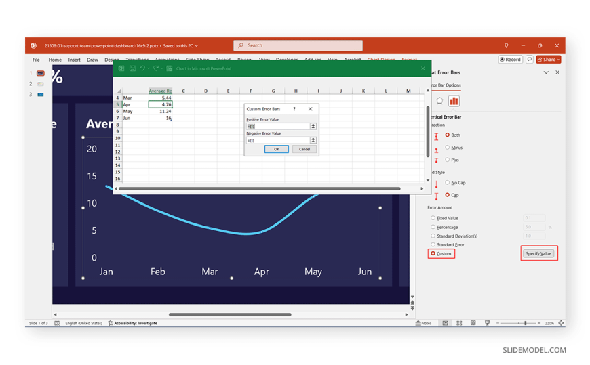Screen dimensions: 590x365
Task: Click the save icon in chart data window
Action: point(132,68)
